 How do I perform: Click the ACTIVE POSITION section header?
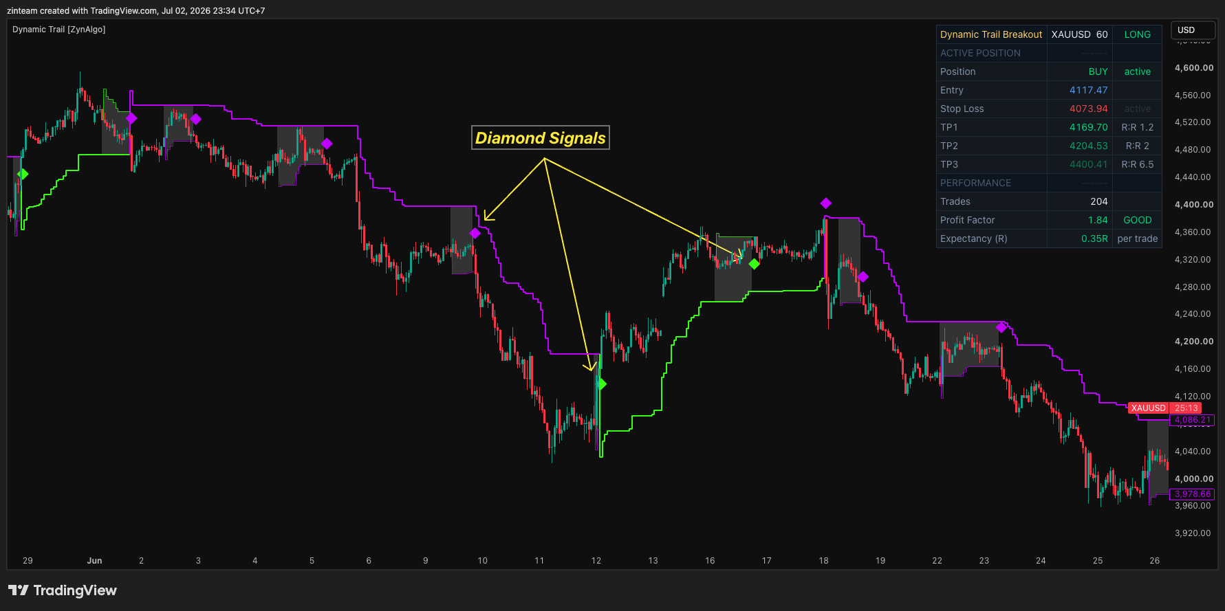click(x=980, y=53)
